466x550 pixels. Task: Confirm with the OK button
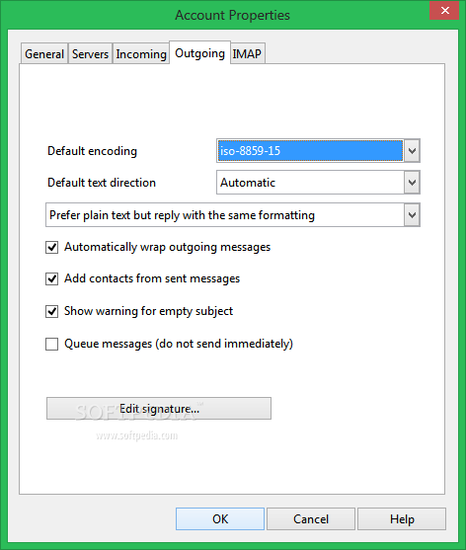pyautogui.click(x=220, y=518)
